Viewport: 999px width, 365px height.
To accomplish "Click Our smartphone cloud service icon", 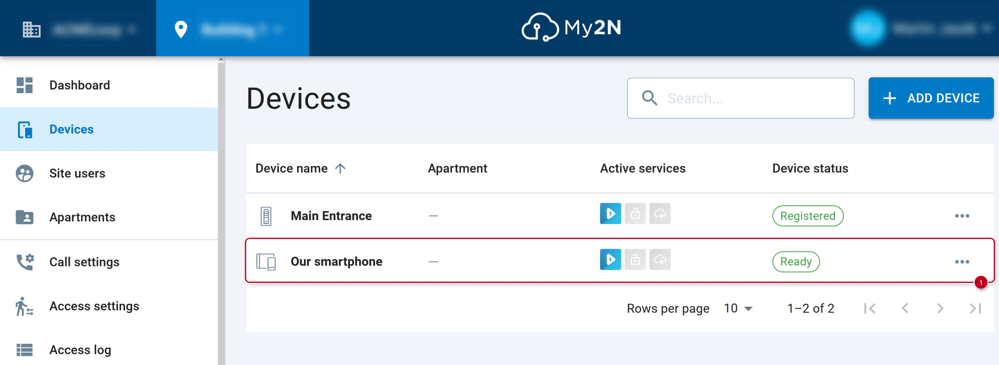I will pos(660,259).
